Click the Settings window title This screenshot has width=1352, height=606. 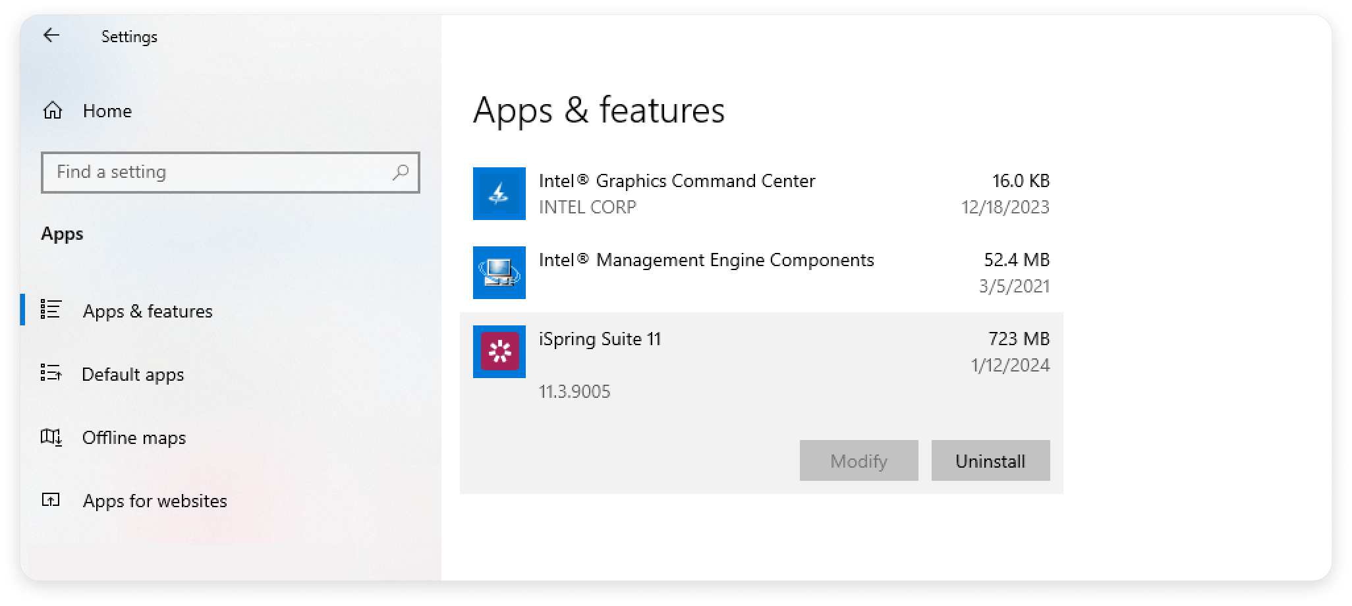(x=129, y=37)
